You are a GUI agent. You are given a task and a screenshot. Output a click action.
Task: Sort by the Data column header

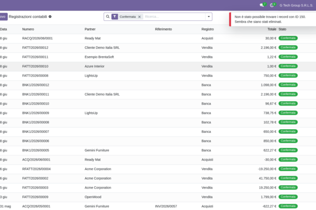tap(4, 29)
